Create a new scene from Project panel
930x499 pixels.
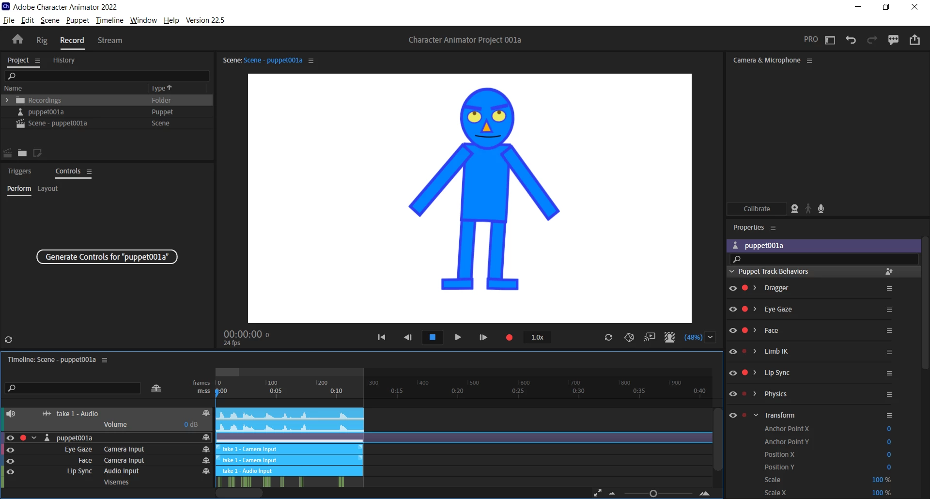(7, 153)
